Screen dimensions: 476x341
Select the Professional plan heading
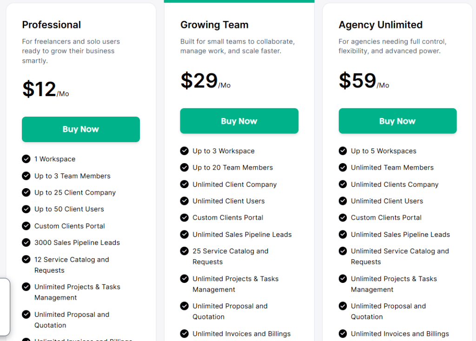[x=52, y=25]
